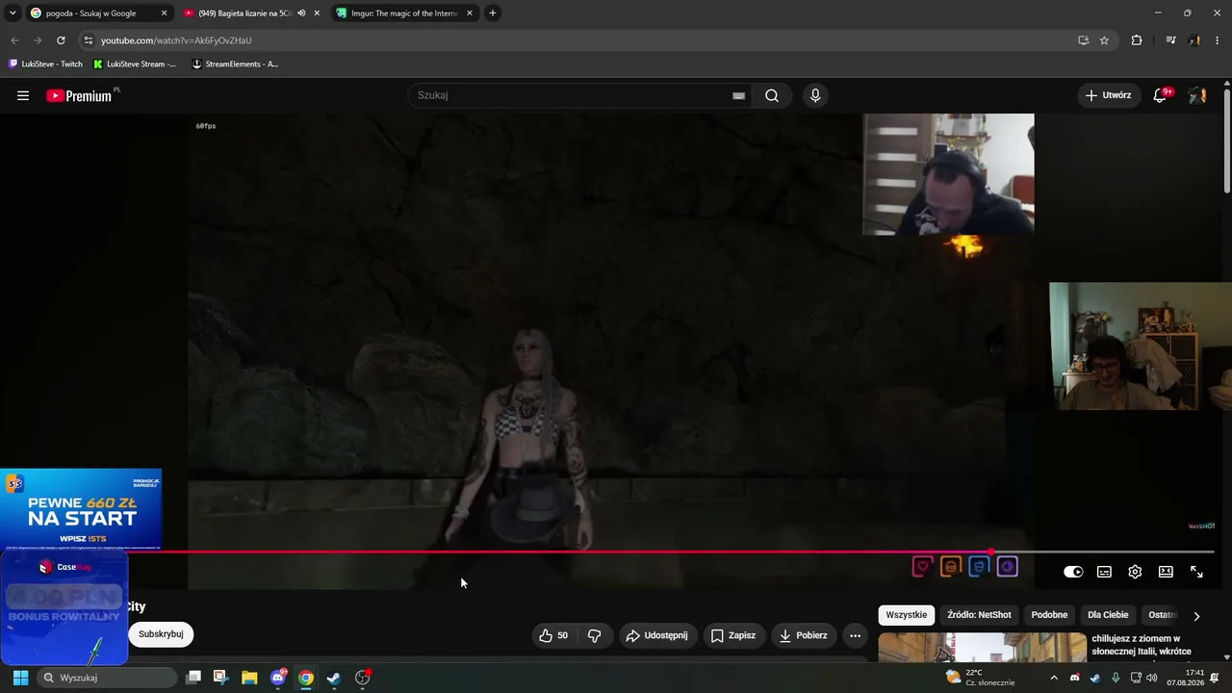
Task: Click the Udostępnij share button
Action: click(x=656, y=635)
